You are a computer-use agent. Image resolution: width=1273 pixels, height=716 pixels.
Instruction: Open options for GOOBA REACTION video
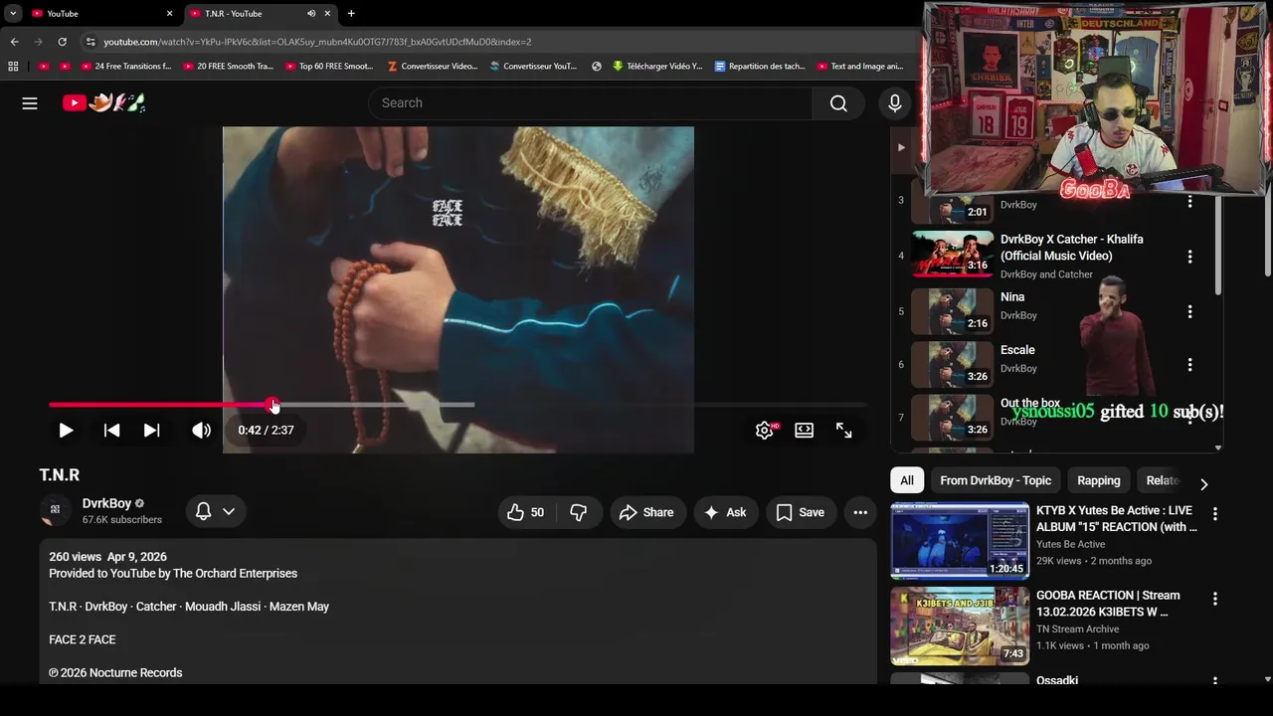[1214, 599]
